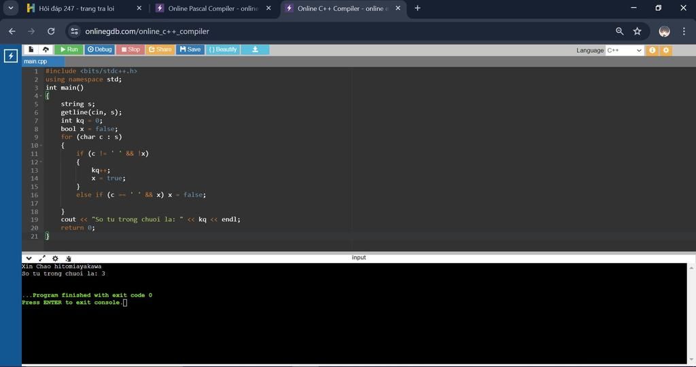Save the project with Save button
The image size is (696, 367).
point(190,50)
